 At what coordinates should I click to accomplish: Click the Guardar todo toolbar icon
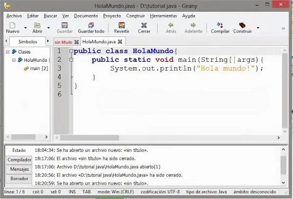(91, 25)
